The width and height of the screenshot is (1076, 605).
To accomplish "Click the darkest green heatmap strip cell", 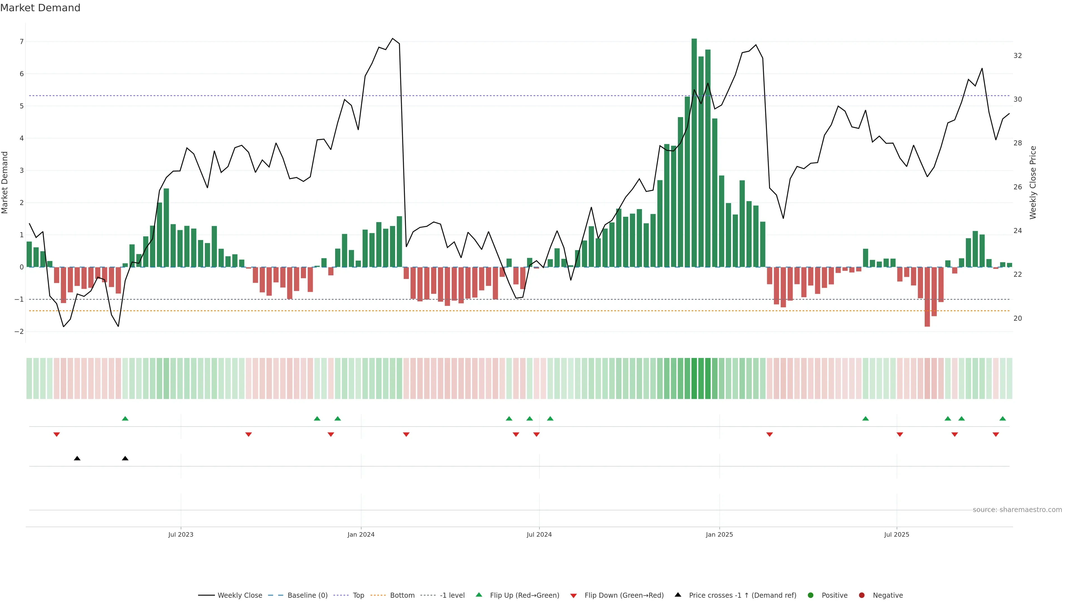I will pyautogui.click(x=694, y=378).
